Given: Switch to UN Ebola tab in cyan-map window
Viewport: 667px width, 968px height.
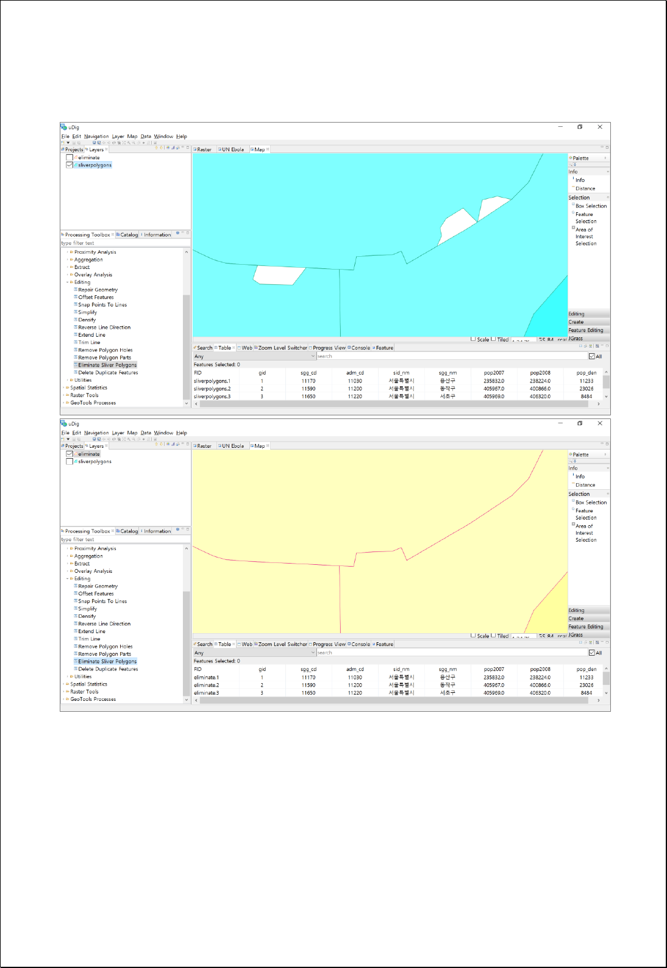Looking at the screenshot, I should [x=232, y=149].
